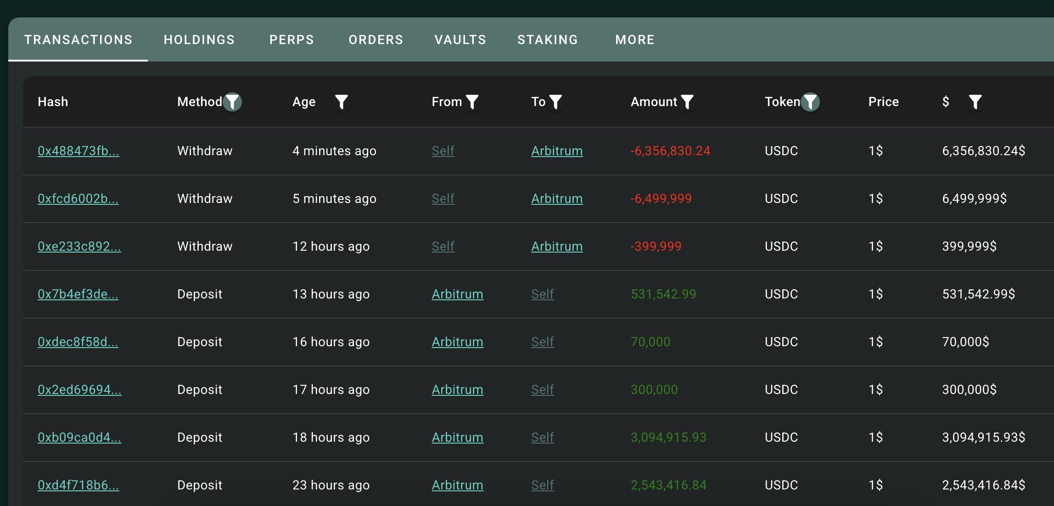Open the Staking tab
1054x506 pixels.
click(547, 40)
